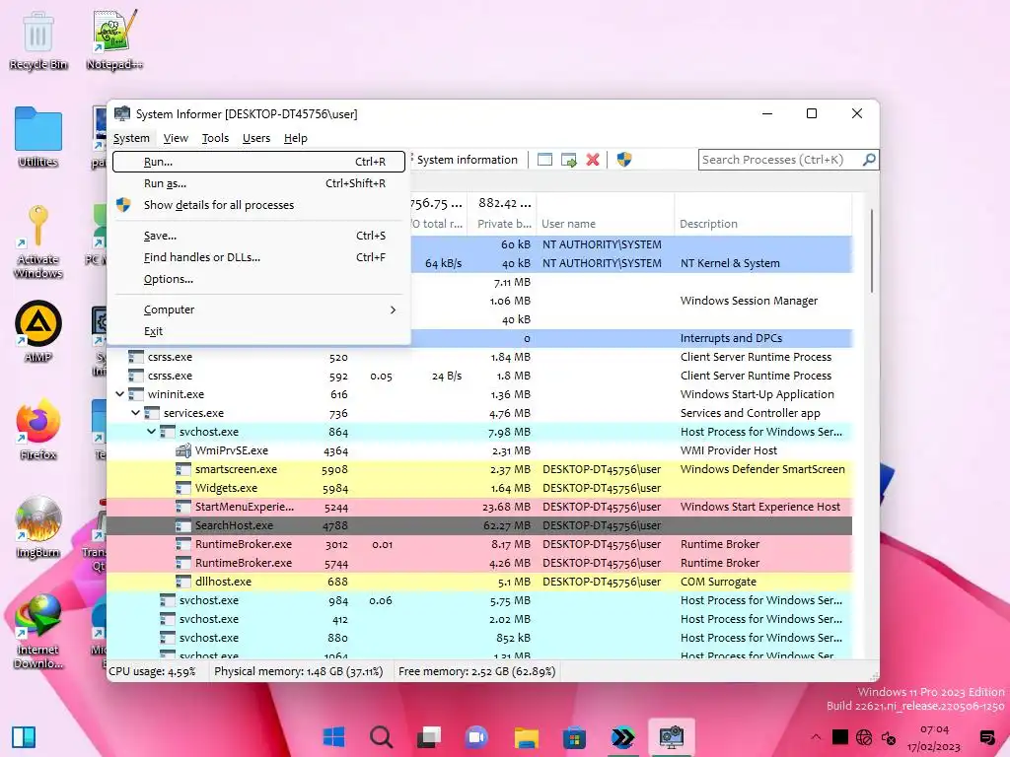
Task: Click the Free memory status bar entry
Action: tap(476, 671)
